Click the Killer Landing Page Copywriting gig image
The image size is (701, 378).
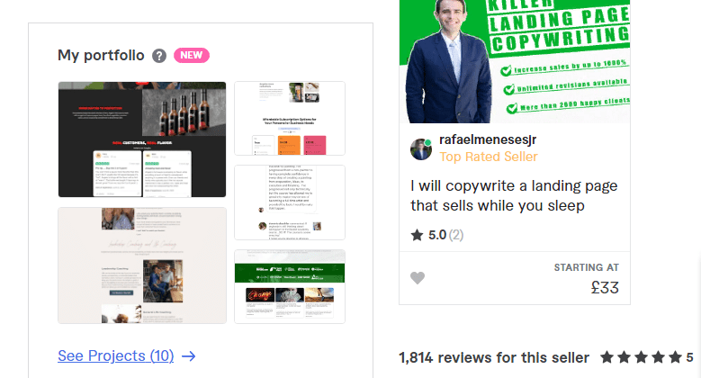point(515,61)
